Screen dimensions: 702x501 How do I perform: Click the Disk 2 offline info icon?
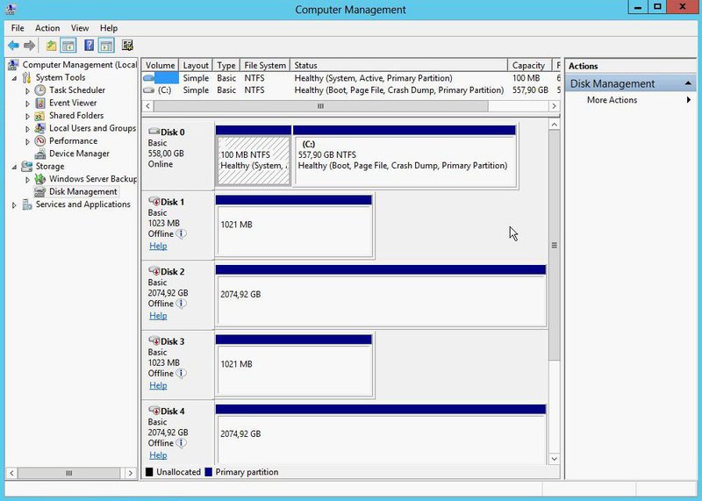(181, 304)
